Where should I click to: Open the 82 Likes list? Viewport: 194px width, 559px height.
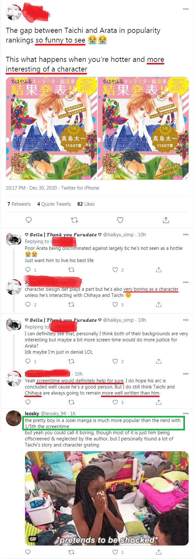pos(86,204)
